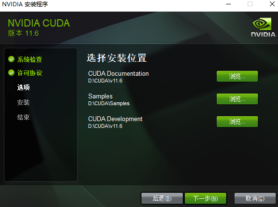This screenshot has width=278, height=207.
Task: Click the CUDA Development path text
Action: coord(106,126)
